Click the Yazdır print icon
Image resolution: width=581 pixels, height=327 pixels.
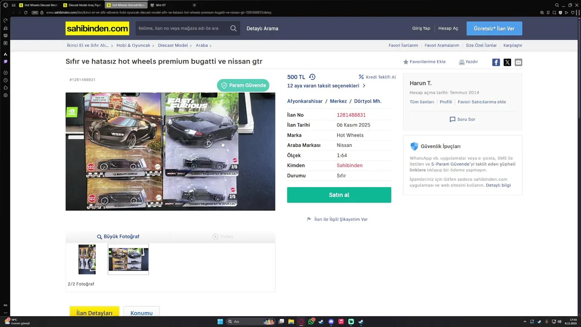click(x=462, y=62)
